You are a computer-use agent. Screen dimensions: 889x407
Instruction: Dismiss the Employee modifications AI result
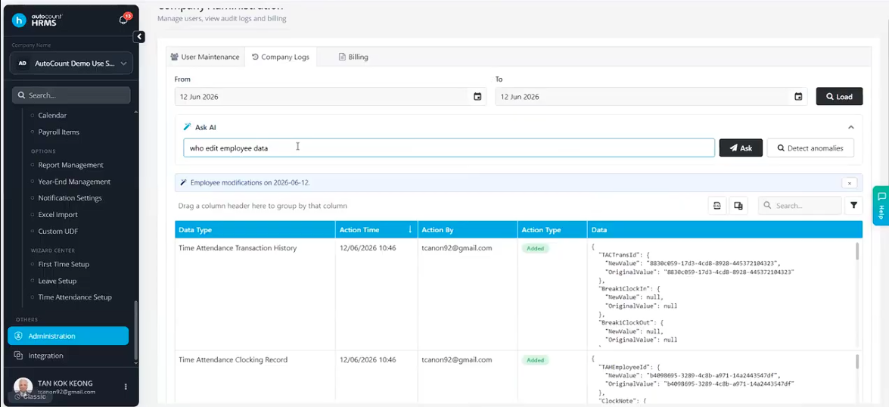850,182
